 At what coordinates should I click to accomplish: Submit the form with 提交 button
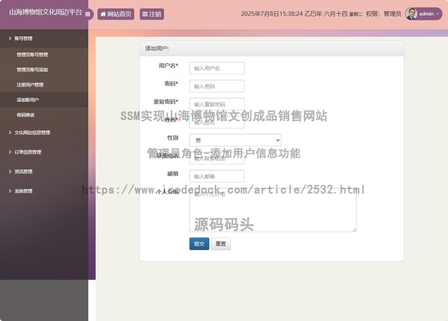[x=199, y=244]
